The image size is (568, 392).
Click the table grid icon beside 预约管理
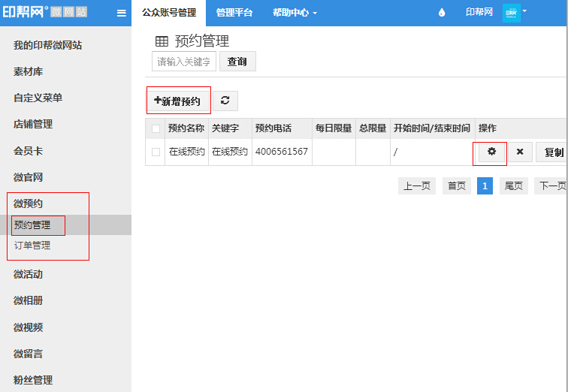point(162,41)
